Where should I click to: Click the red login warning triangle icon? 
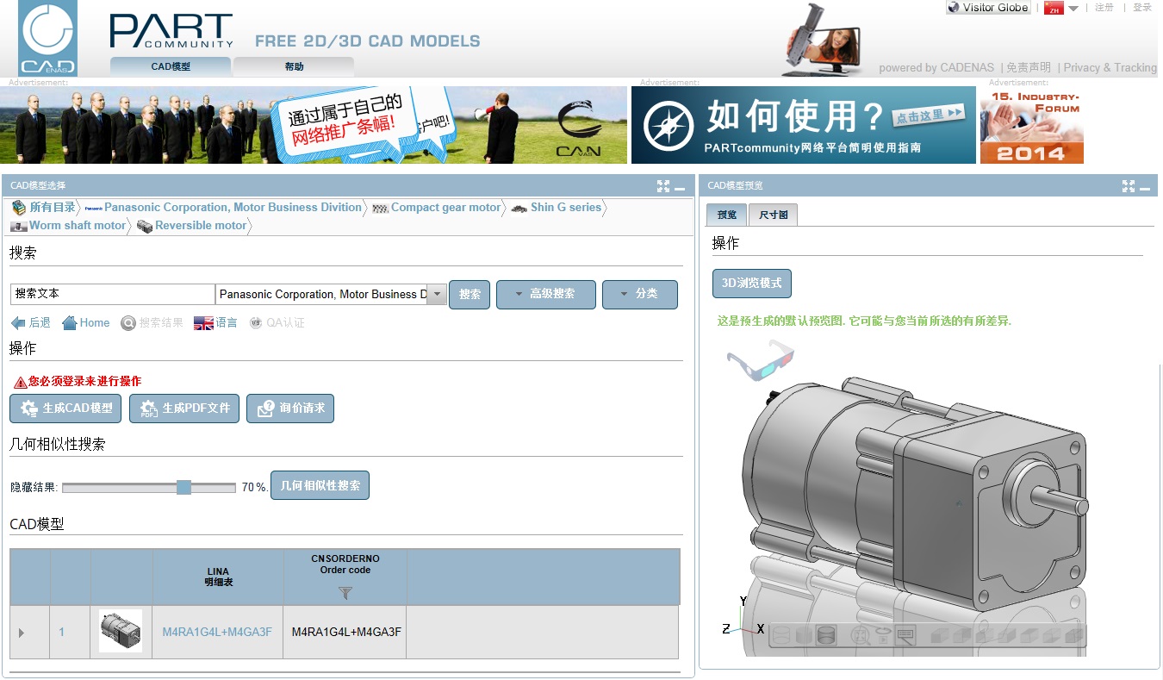(21, 382)
